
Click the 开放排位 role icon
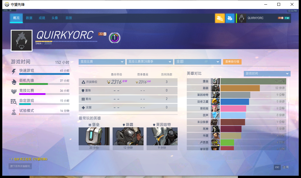tap(83, 82)
